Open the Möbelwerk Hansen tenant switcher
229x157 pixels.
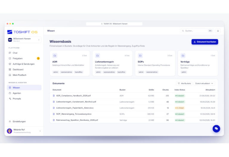(x=24, y=40)
